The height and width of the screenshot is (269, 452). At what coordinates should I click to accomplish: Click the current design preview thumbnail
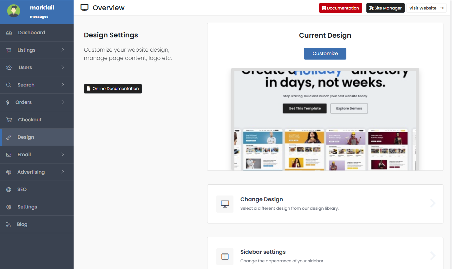point(325,119)
